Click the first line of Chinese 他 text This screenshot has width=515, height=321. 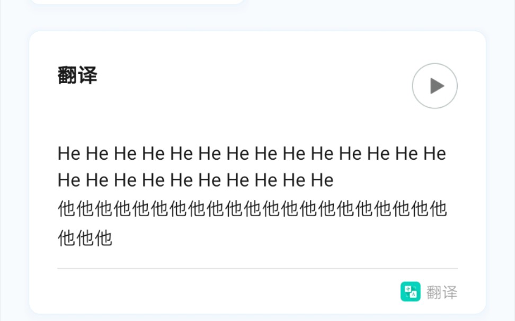click(x=252, y=209)
